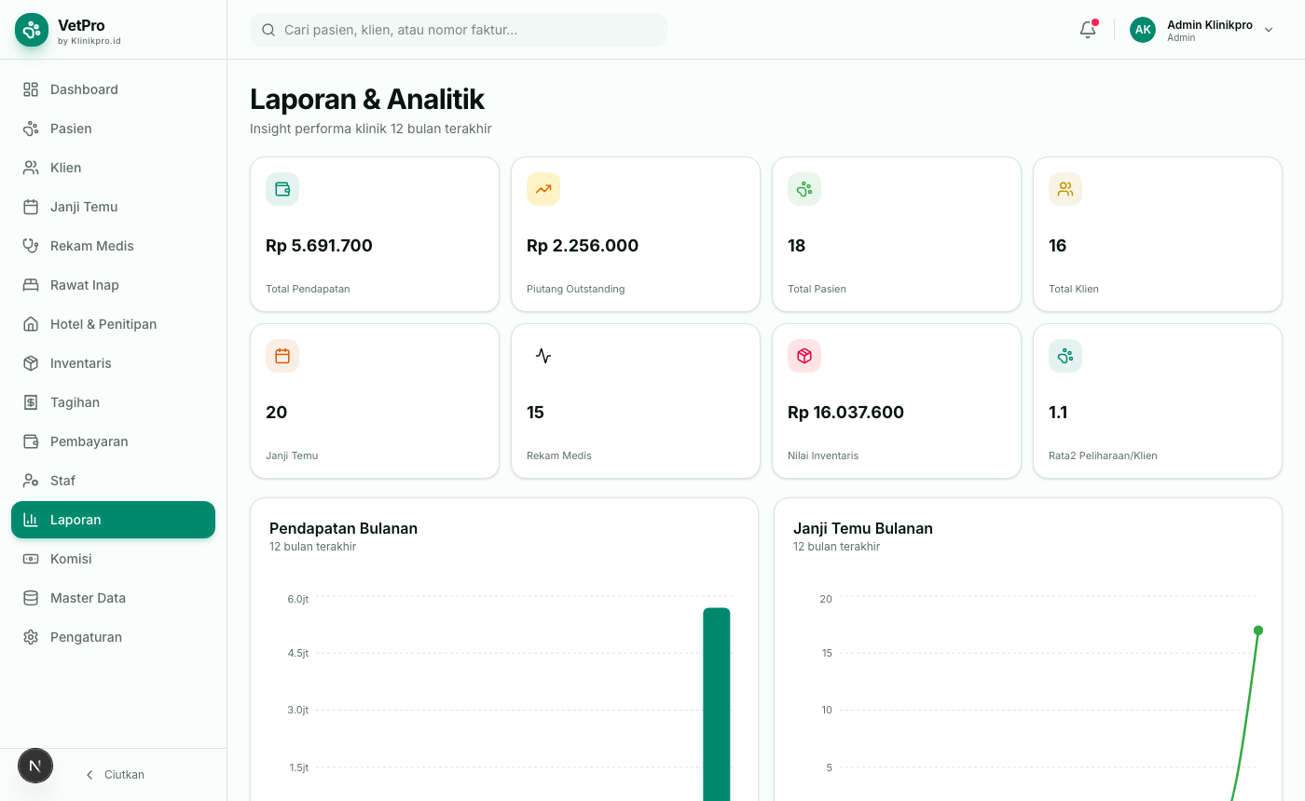The height and width of the screenshot is (801, 1305).
Task: Click the Dashboard grid icon in sidebar
Action: [x=31, y=89]
